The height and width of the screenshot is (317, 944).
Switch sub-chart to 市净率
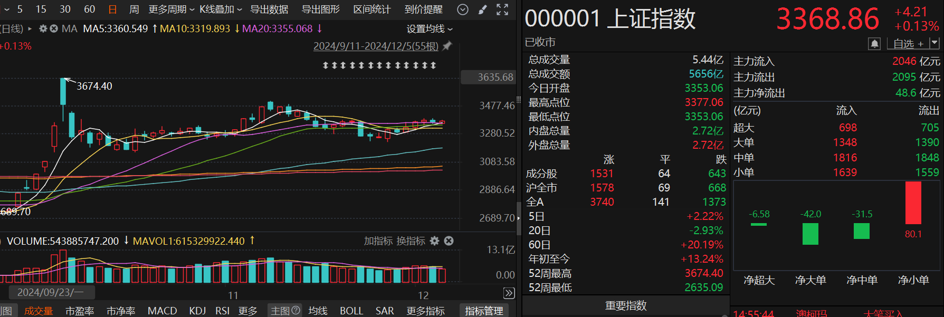pos(120,311)
